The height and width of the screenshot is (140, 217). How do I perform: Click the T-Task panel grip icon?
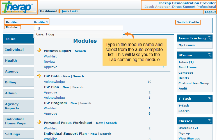pos(210,98)
